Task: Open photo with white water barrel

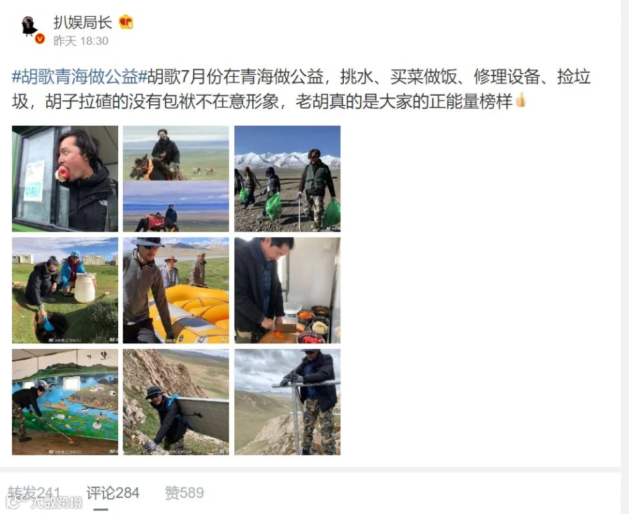Action: pyautogui.click(x=65, y=290)
